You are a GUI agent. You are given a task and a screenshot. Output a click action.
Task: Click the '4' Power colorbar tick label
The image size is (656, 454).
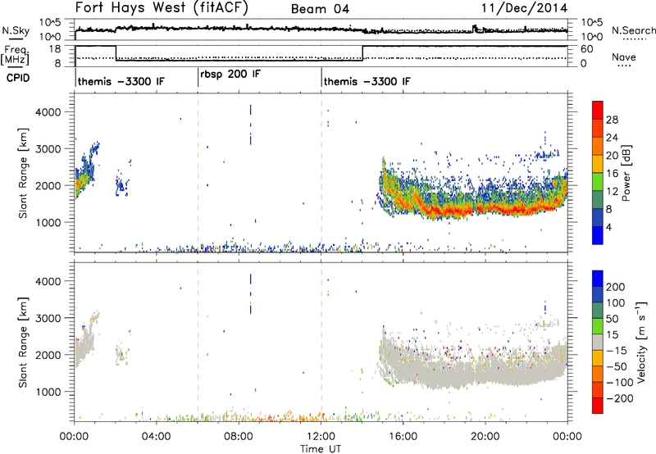click(609, 227)
